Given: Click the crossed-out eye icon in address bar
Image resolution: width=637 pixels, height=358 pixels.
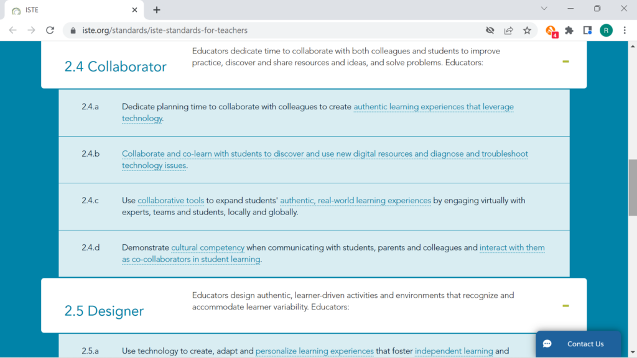Looking at the screenshot, I should (x=490, y=30).
